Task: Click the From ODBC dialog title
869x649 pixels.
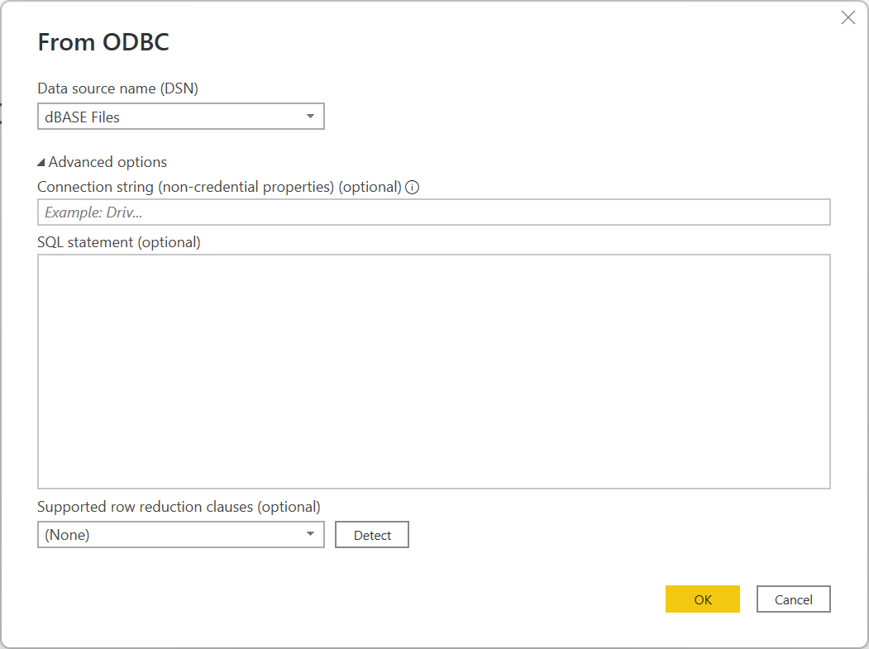Action: tap(103, 41)
